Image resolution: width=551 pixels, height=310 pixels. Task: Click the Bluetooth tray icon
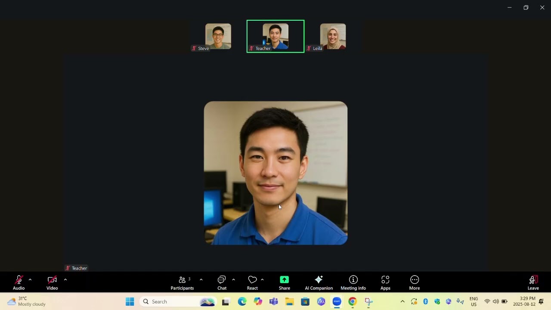[x=426, y=301]
